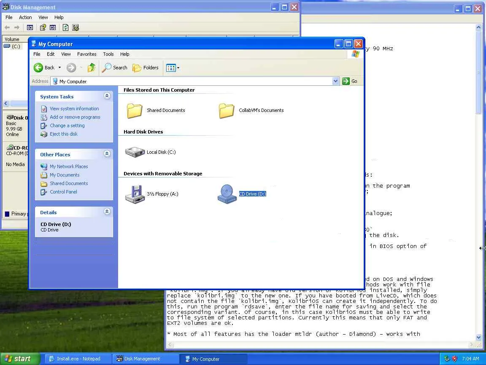This screenshot has height=365, width=486.
Task: Collapse the Details panel
Action: coord(107,212)
